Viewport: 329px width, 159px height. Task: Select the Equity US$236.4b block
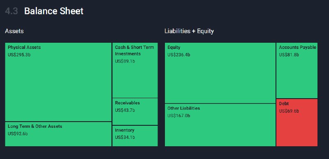(x=220, y=73)
